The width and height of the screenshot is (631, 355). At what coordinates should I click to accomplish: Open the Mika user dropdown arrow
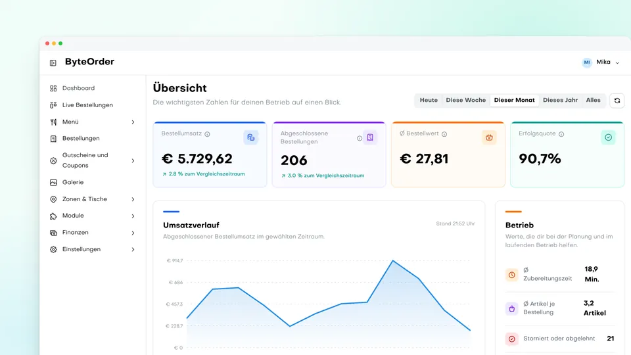pos(617,63)
